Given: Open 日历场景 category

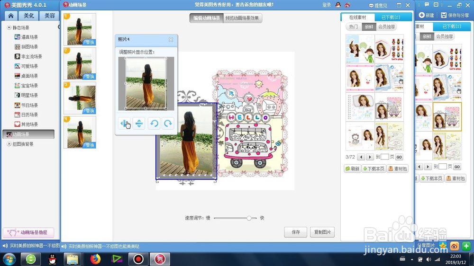Looking at the screenshot, I should (x=26, y=115).
